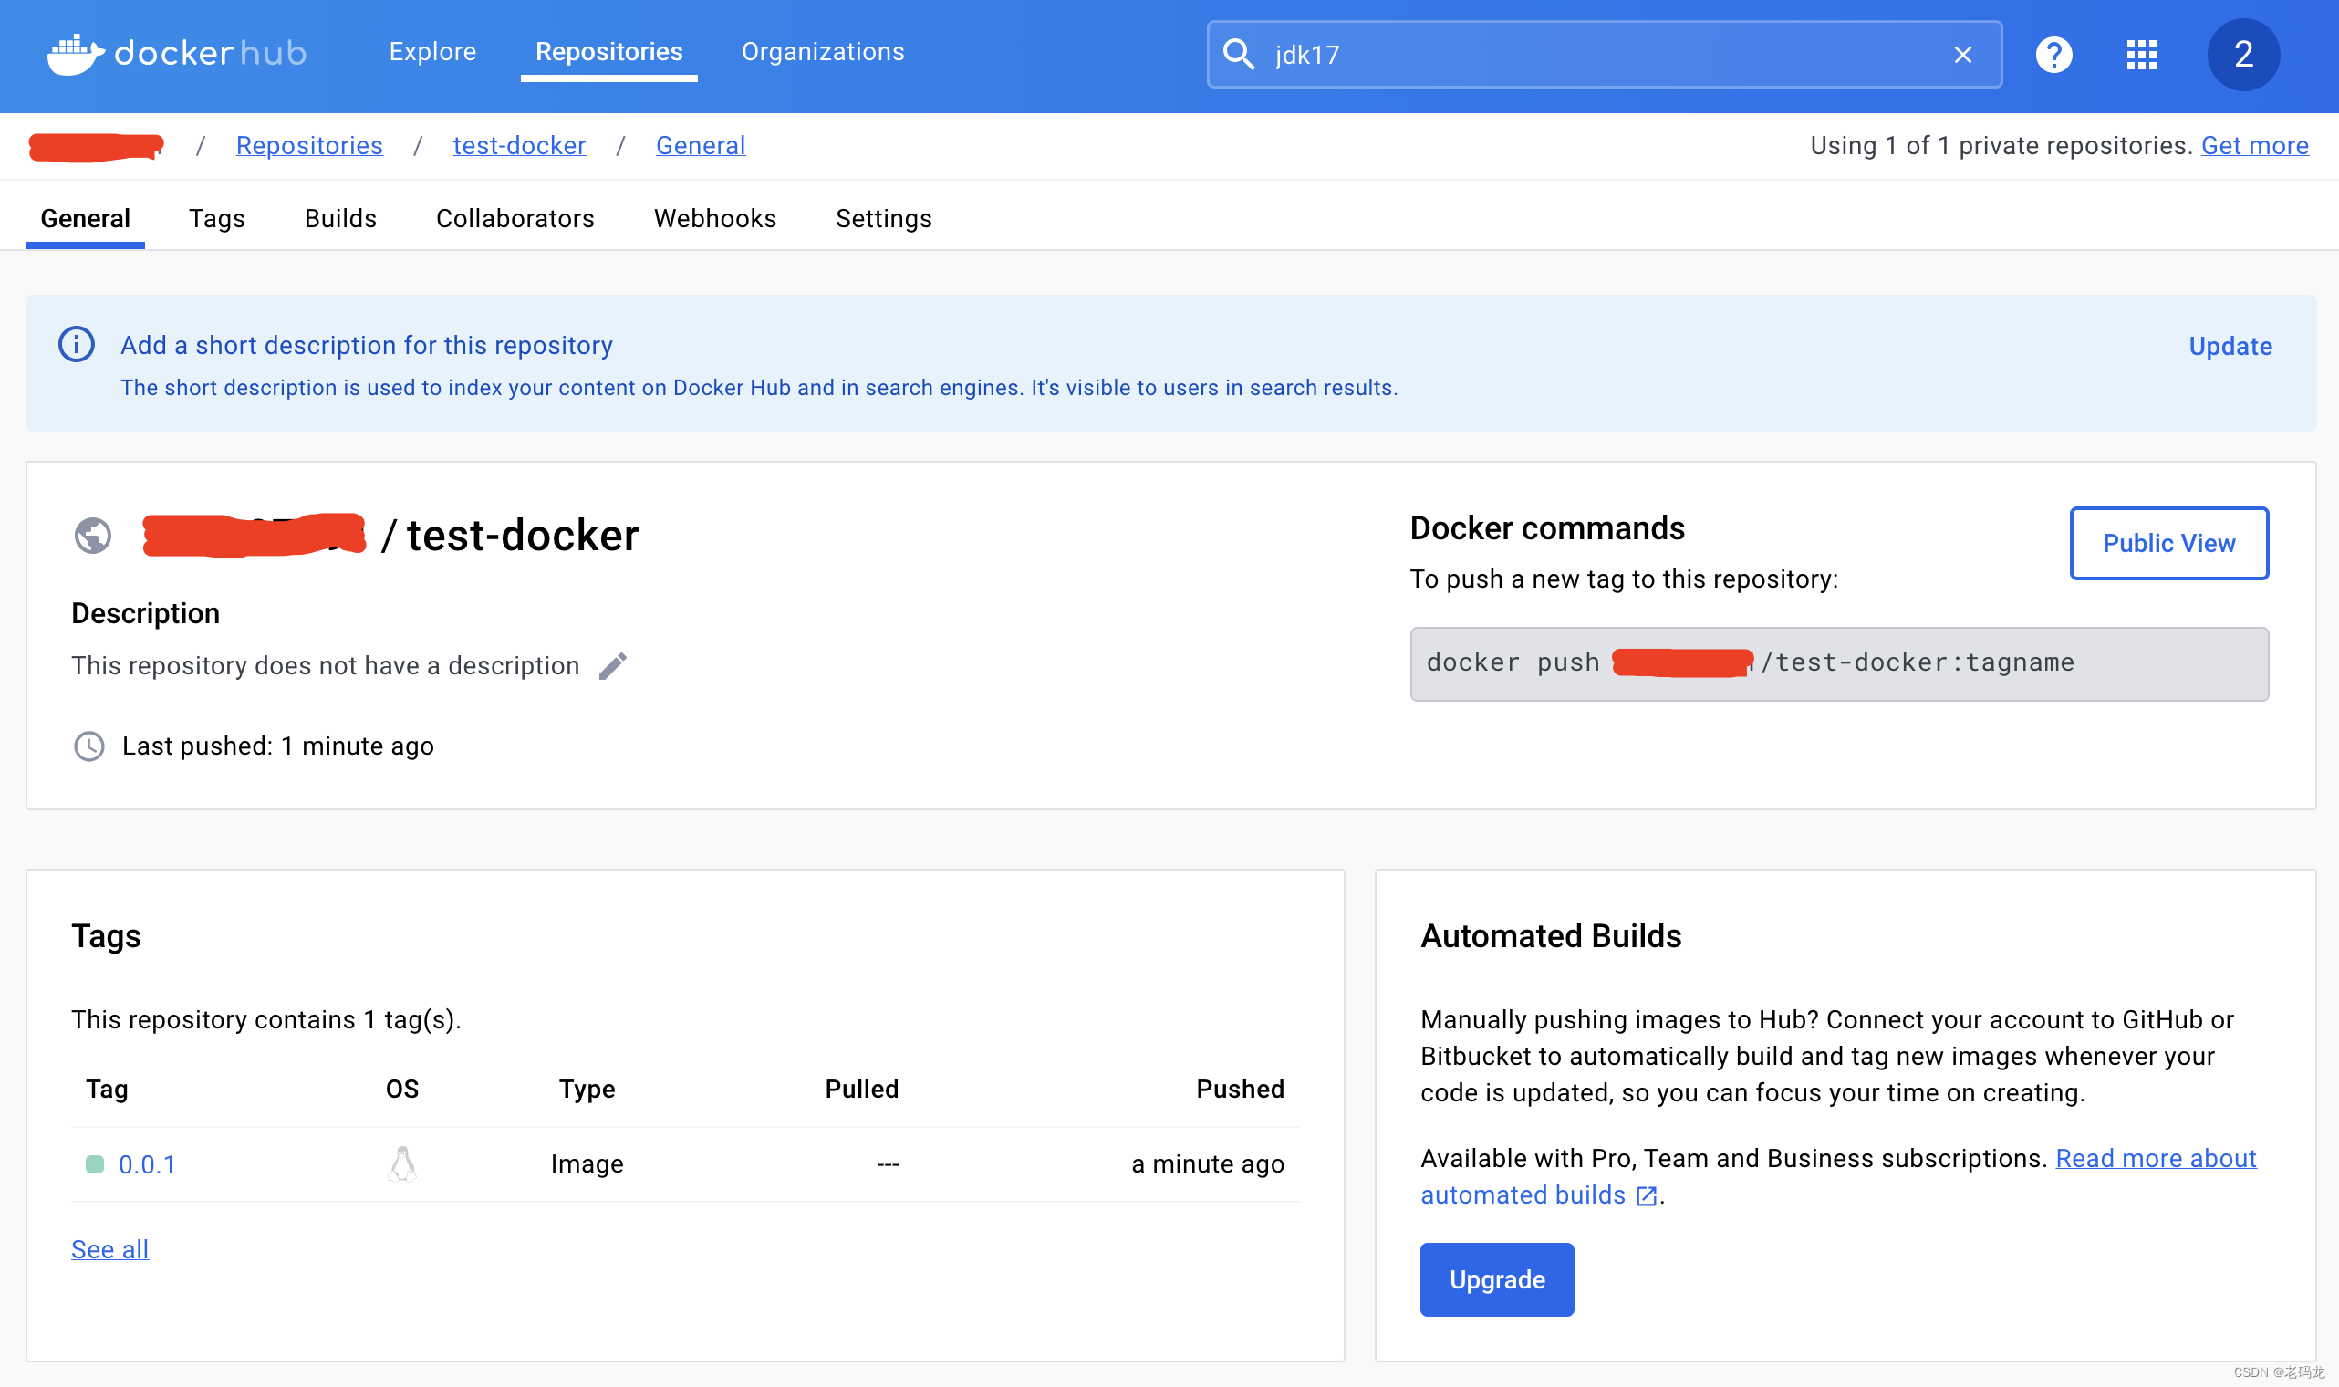Open the user account avatar menu
This screenshot has height=1387, width=2339.
click(2243, 54)
